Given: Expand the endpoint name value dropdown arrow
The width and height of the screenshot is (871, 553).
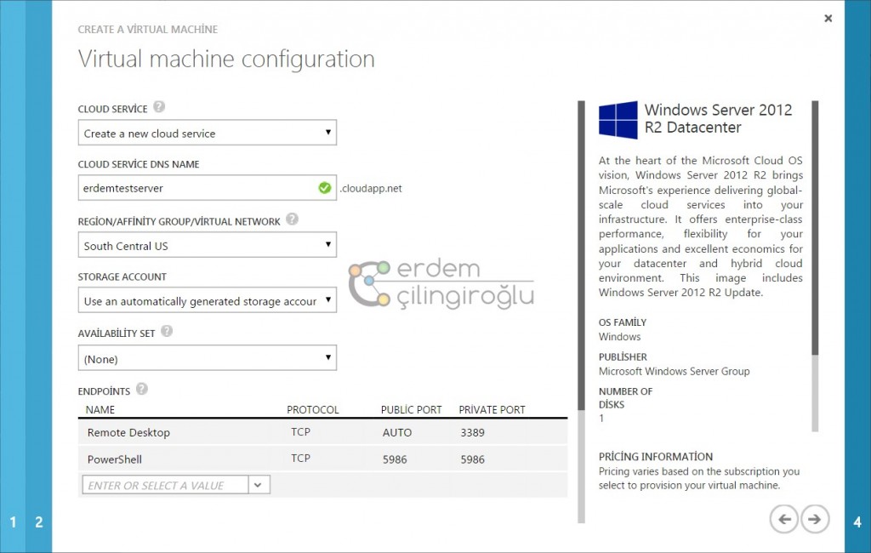Looking at the screenshot, I should pos(259,485).
